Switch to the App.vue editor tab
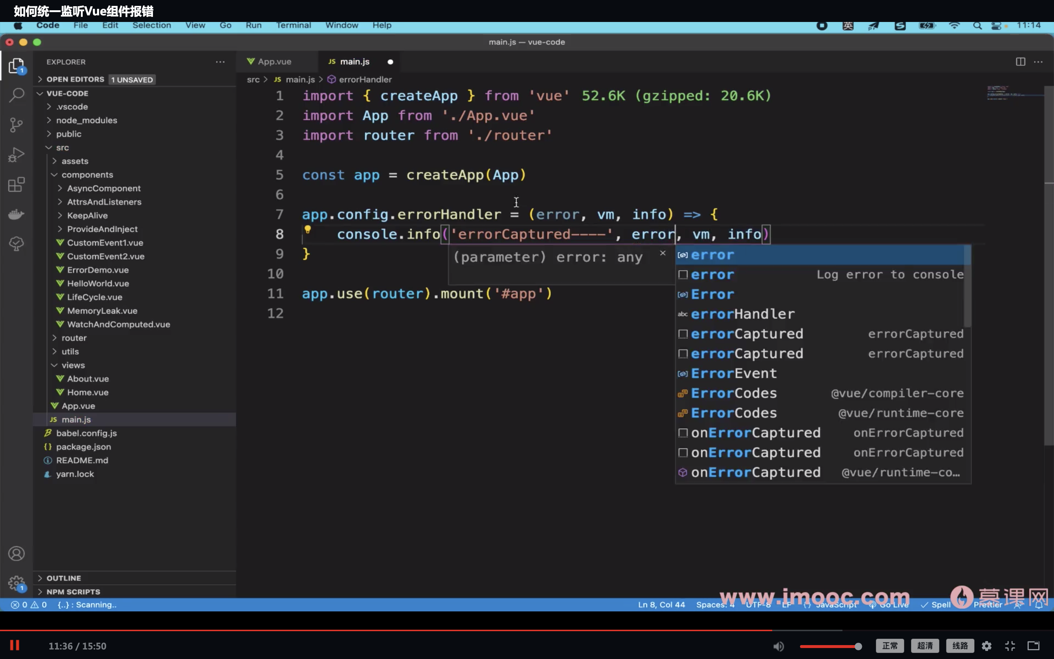Viewport: 1054px width, 659px height. 274,62
